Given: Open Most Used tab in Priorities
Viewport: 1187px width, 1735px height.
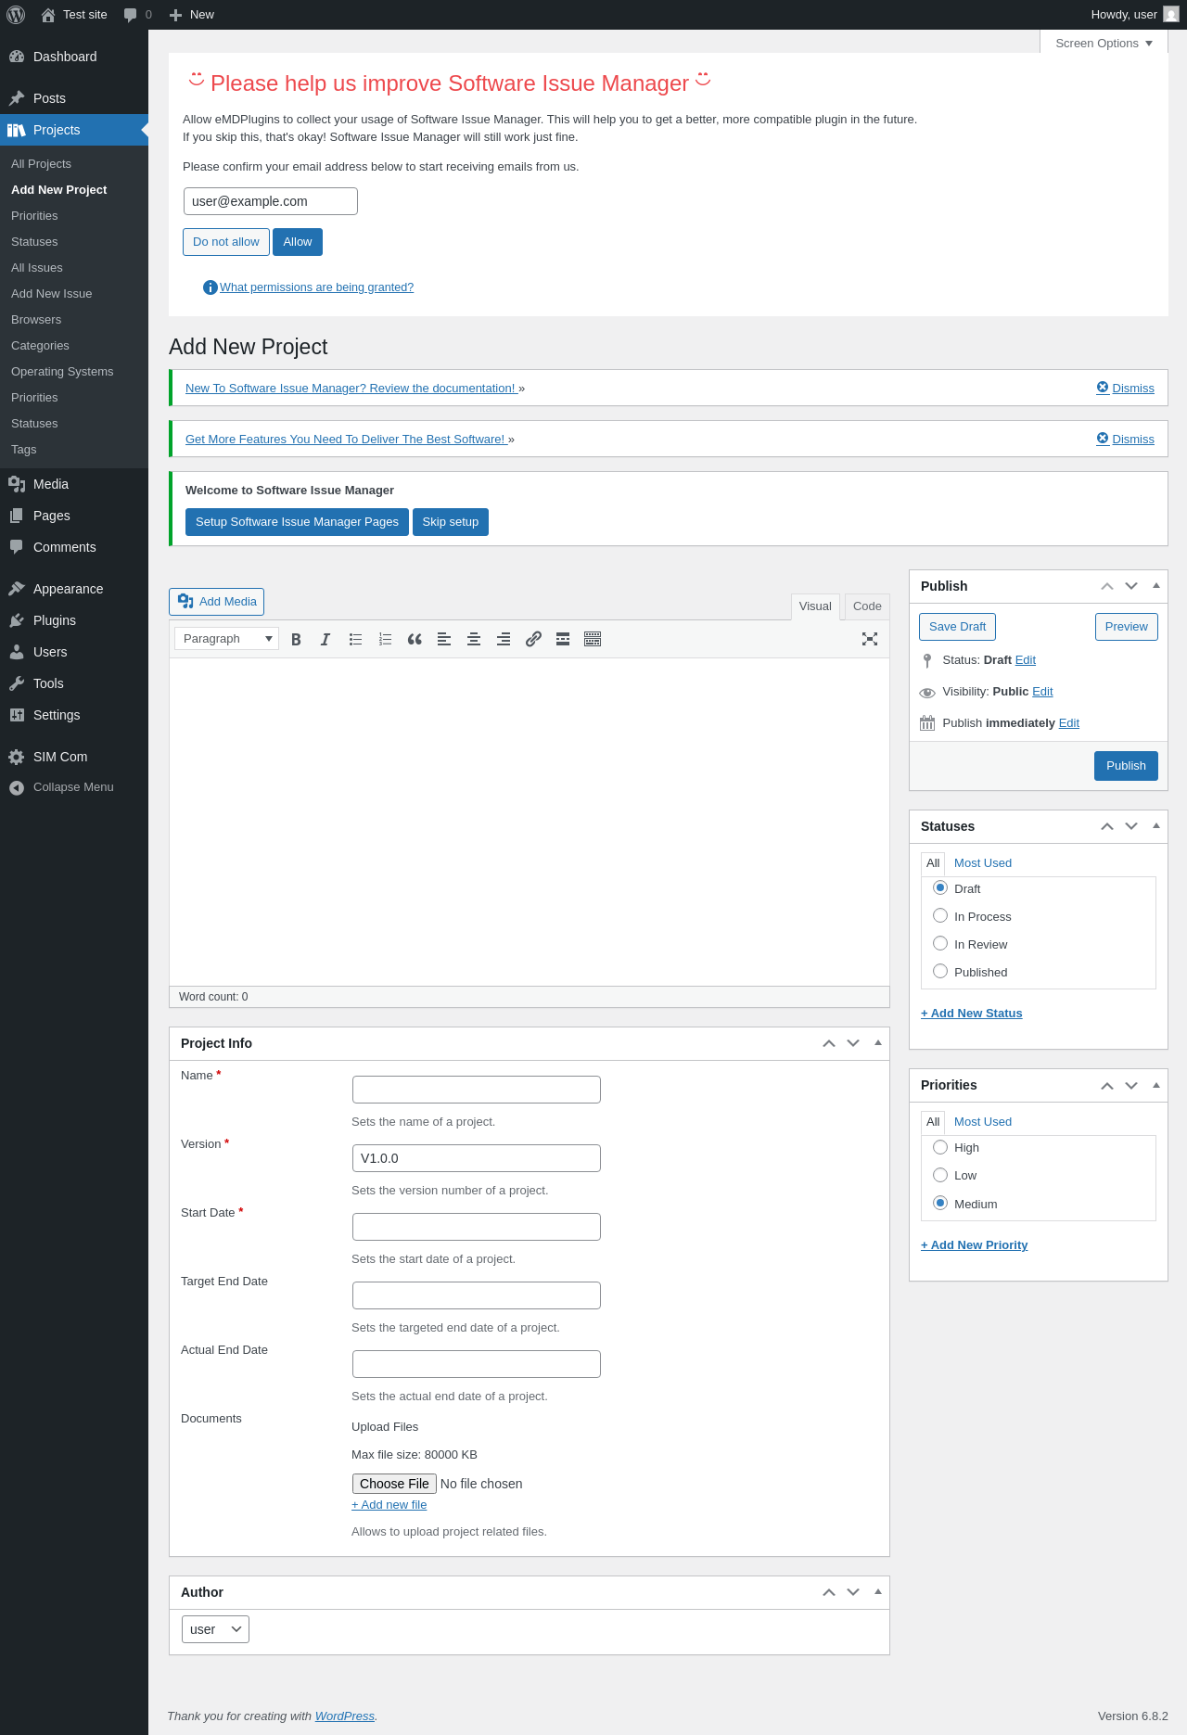Looking at the screenshot, I should pos(983,1122).
